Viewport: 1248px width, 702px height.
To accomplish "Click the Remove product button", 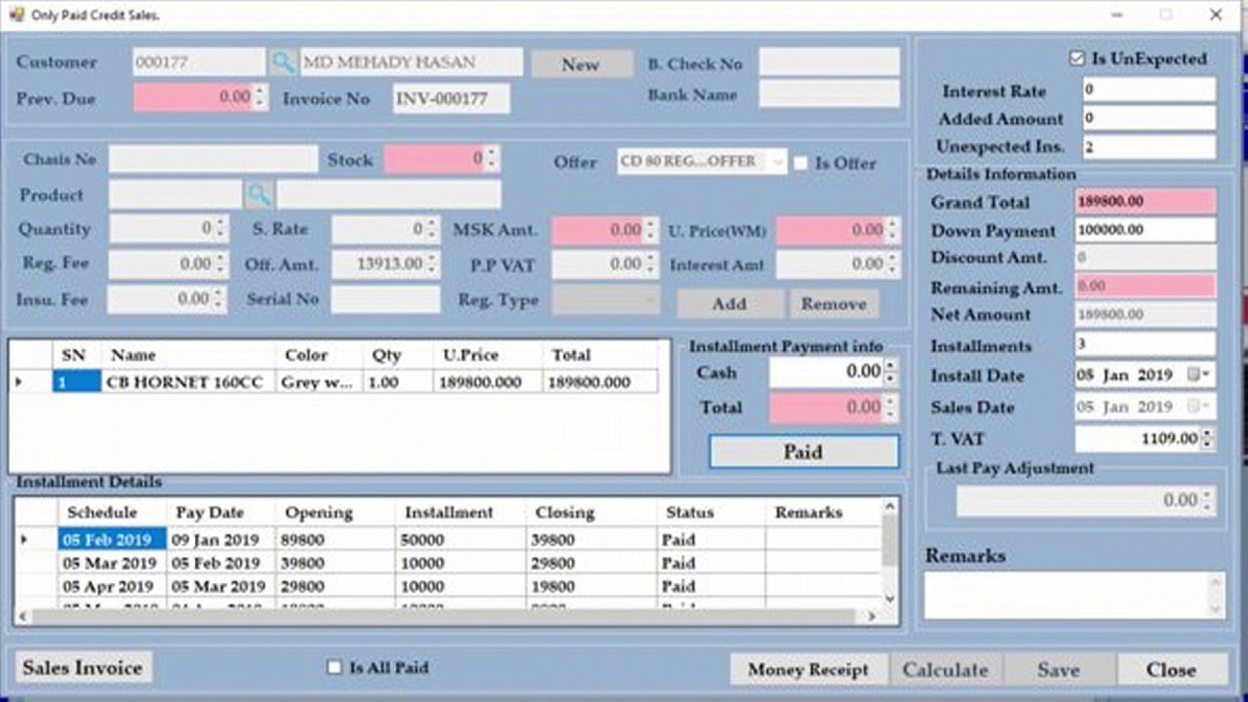I will (834, 303).
